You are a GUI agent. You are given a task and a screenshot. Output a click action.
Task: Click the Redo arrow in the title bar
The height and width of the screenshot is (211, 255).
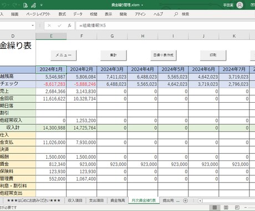[x=15, y=5]
